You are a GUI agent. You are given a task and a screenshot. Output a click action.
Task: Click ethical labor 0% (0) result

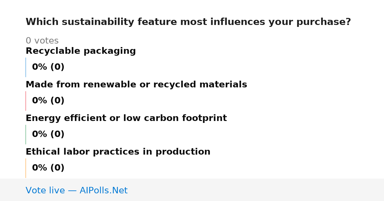[48, 168]
